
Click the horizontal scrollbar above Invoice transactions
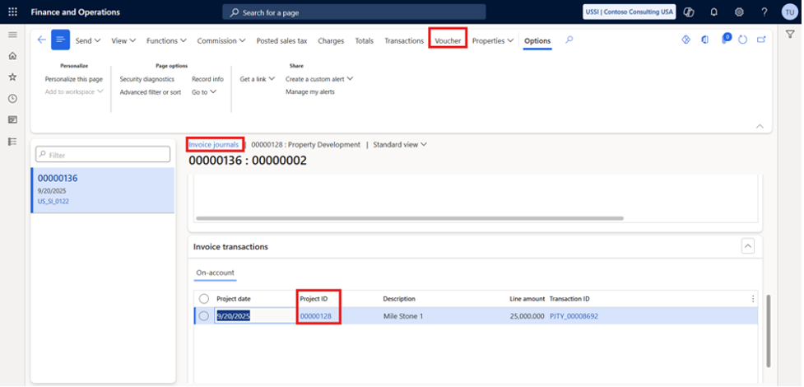click(x=410, y=218)
